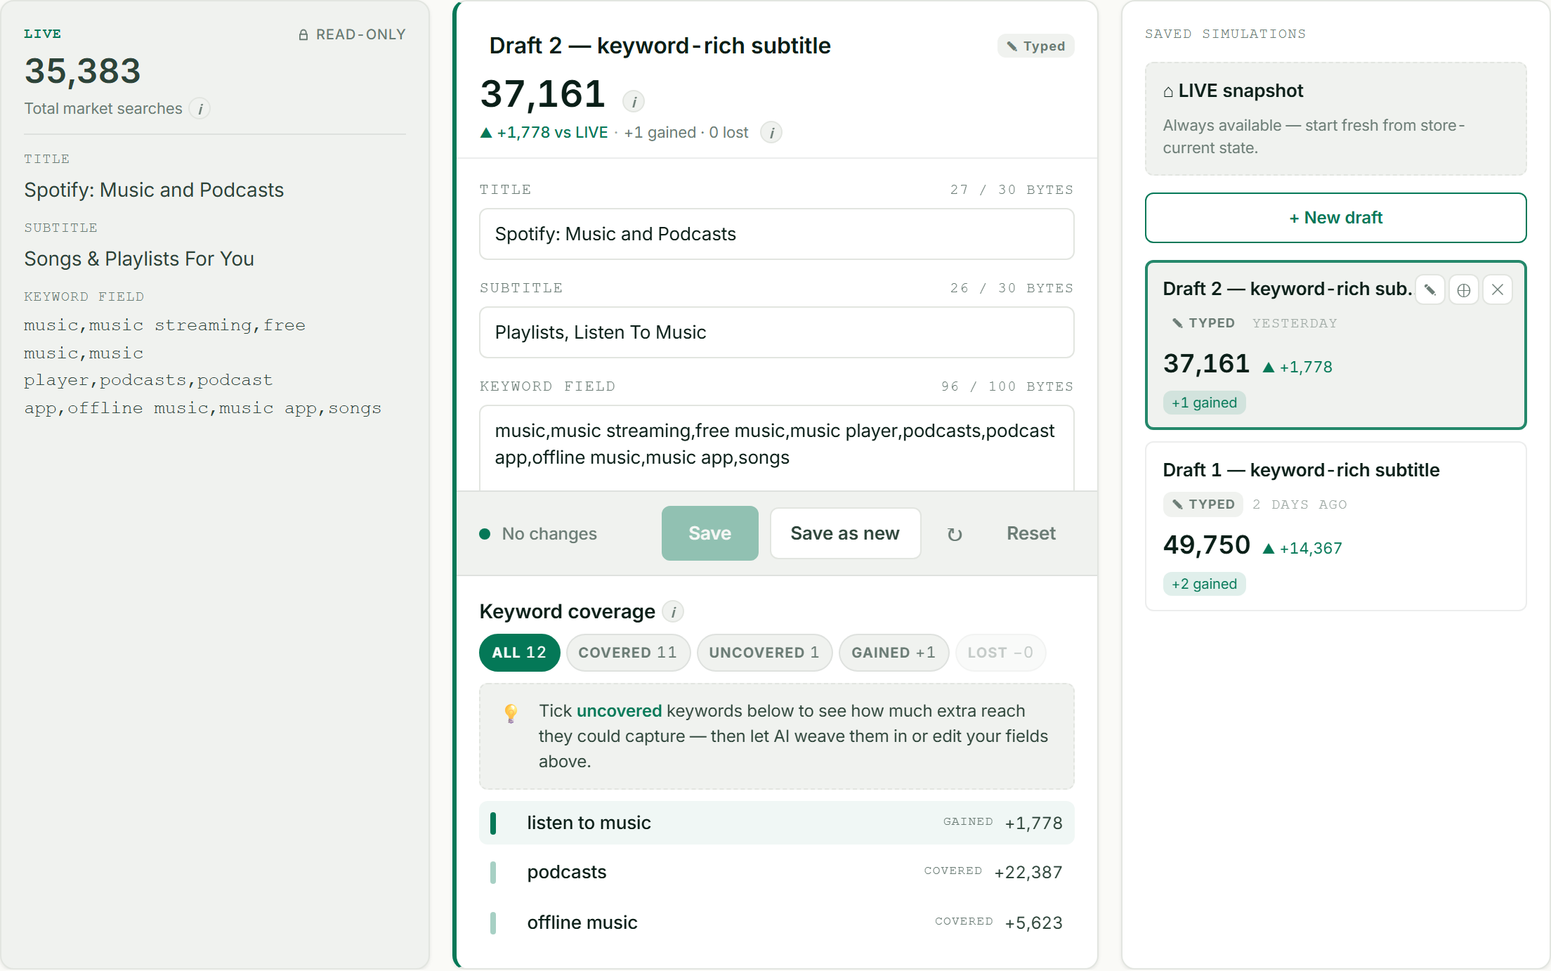
Task: Click home icon on LIVE snapshot card
Action: point(1168,91)
